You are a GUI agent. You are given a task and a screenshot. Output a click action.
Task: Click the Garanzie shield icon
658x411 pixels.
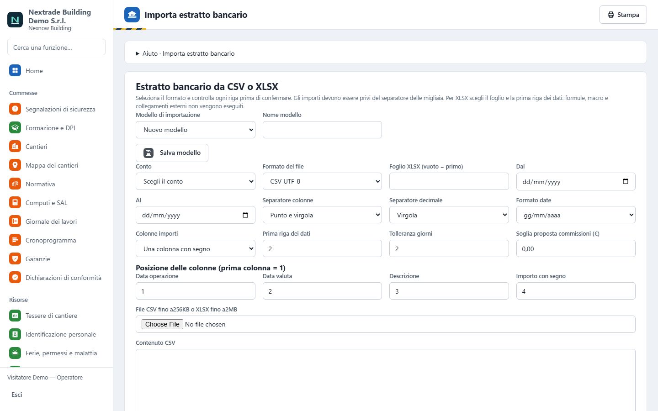[x=15, y=258]
